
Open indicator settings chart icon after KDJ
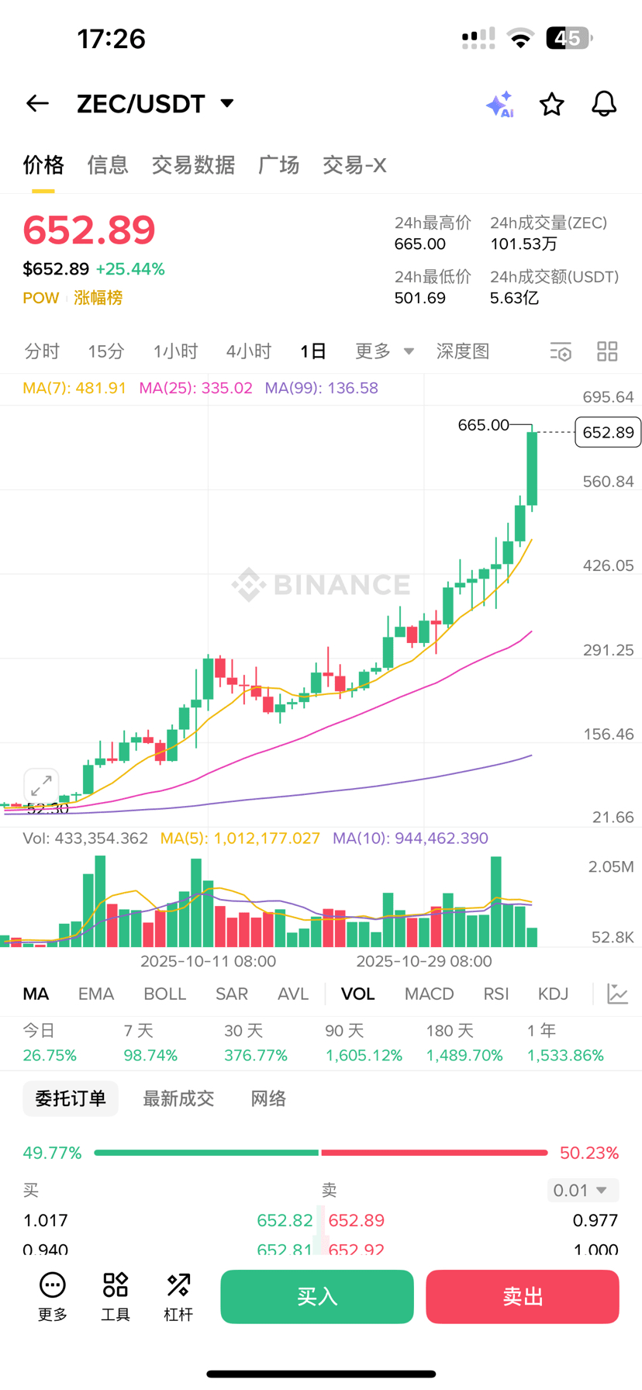pyautogui.click(x=617, y=994)
